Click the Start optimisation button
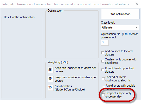This screenshot has width=141, height=104. pyautogui.click(x=120, y=14)
